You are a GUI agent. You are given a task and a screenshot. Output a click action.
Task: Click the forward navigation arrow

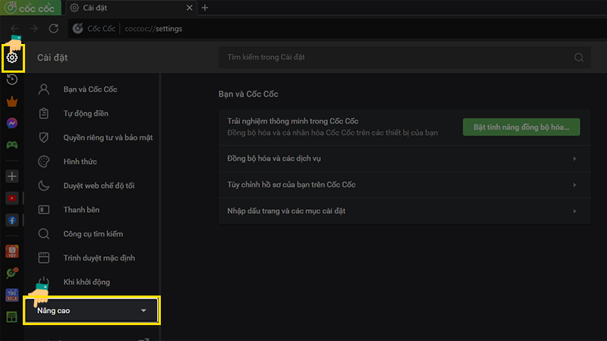pos(34,29)
